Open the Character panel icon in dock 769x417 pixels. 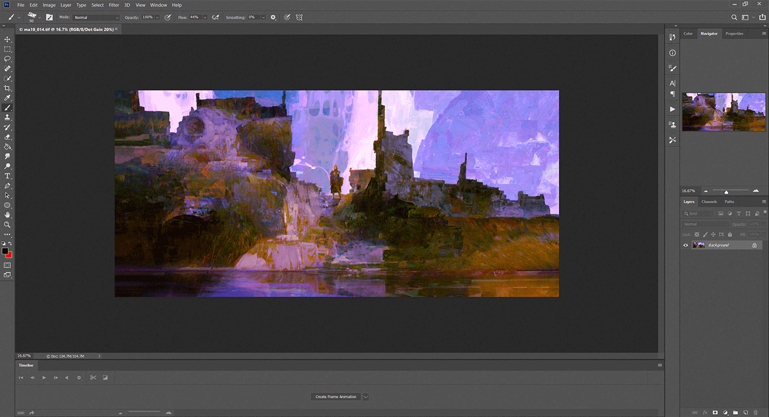(672, 83)
